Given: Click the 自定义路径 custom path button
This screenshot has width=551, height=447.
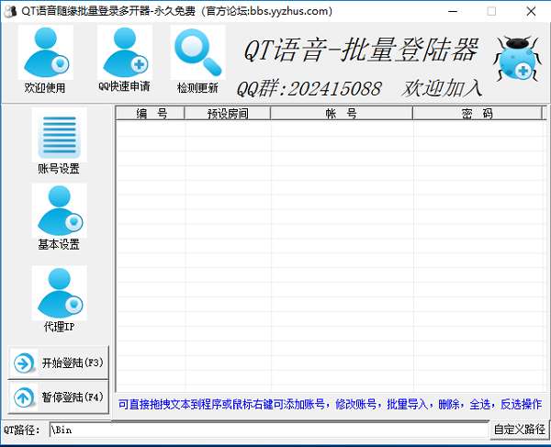Looking at the screenshot, I should pyautogui.click(x=519, y=430).
